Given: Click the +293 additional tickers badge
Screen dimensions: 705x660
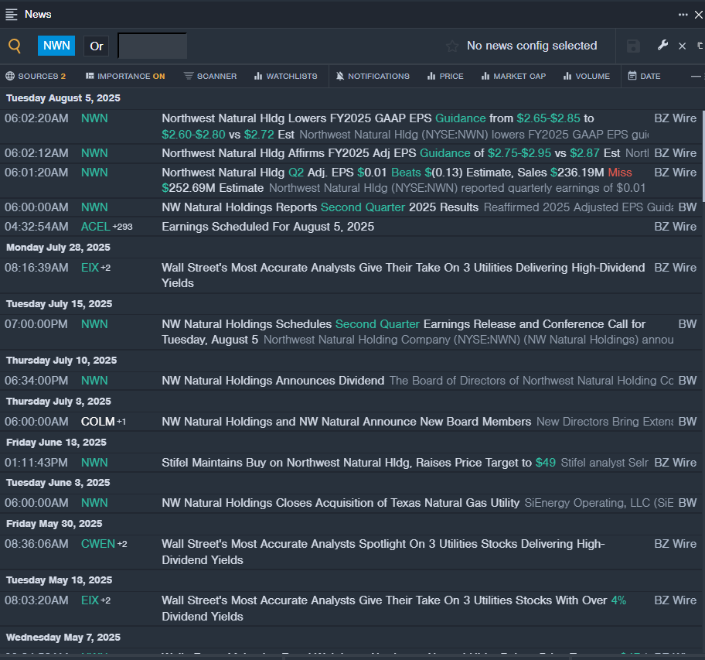Looking at the screenshot, I should (122, 227).
